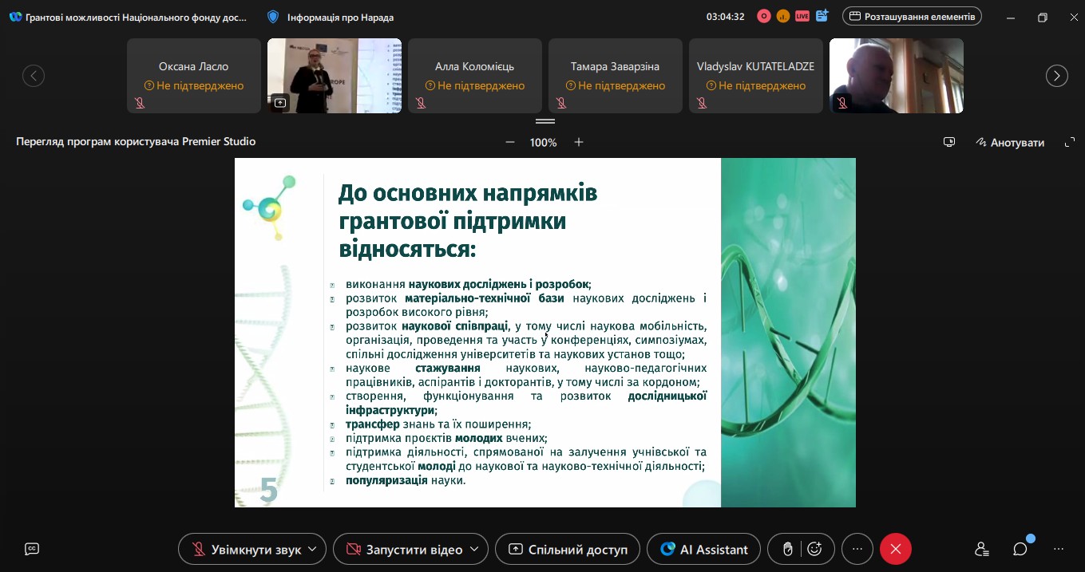The image size is (1085, 572).
Task: Show next participants with right arrow
Action: click(x=1057, y=76)
